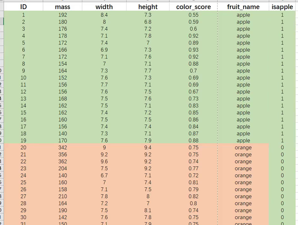The width and height of the screenshot is (298, 225).
Task: Click mass cell 190 in ID 29 row
Action: point(63,211)
